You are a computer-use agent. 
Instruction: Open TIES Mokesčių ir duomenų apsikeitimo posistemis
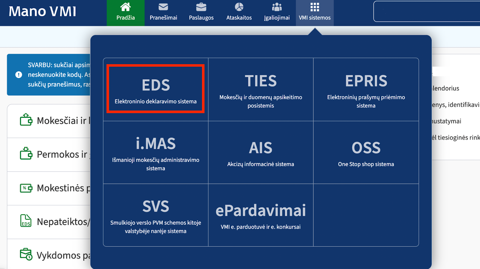pyautogui.click(x=261, y=90)
